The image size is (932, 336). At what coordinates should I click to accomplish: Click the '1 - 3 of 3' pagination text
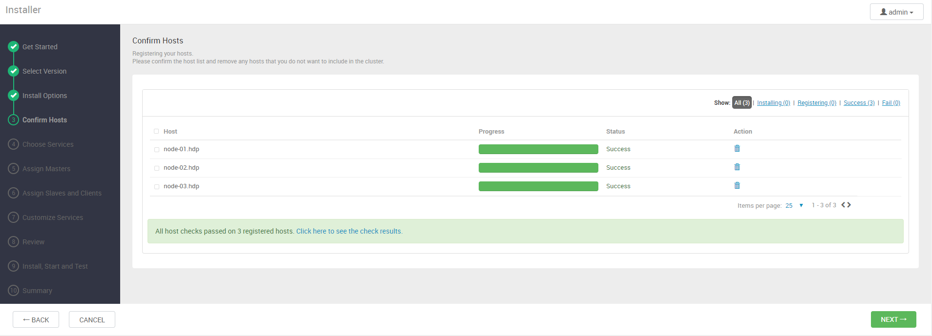pyautogui.click(x=824, y=205)
